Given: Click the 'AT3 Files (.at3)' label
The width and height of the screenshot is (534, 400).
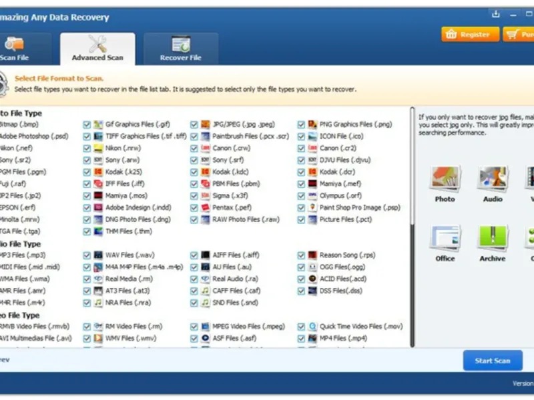Looking at the screenshot, I should [127, 291].
